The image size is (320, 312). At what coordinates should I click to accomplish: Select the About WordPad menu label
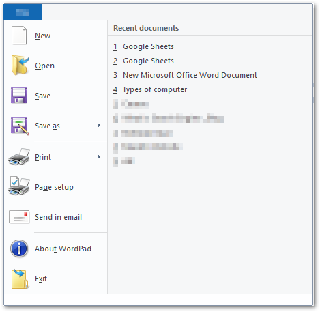point(63,249)
